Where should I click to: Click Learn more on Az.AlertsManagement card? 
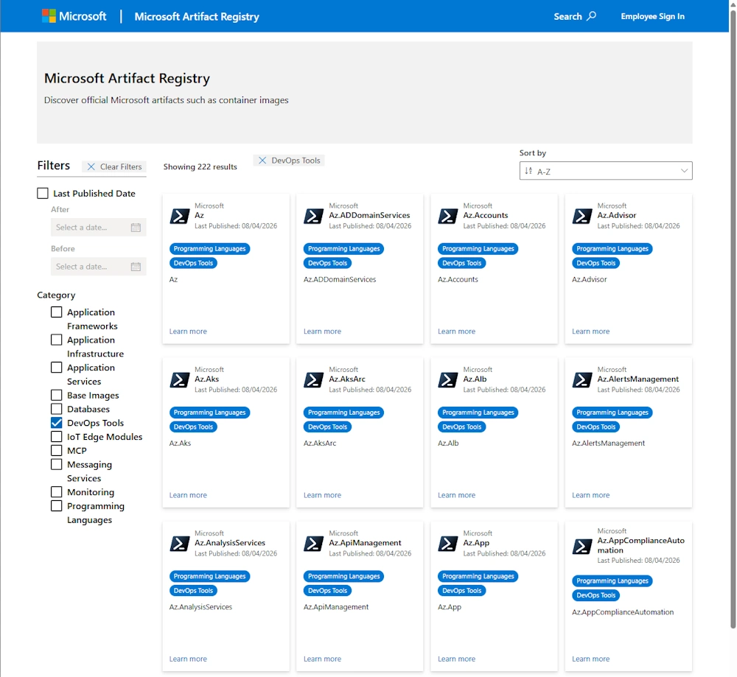(x=591, y=495)
